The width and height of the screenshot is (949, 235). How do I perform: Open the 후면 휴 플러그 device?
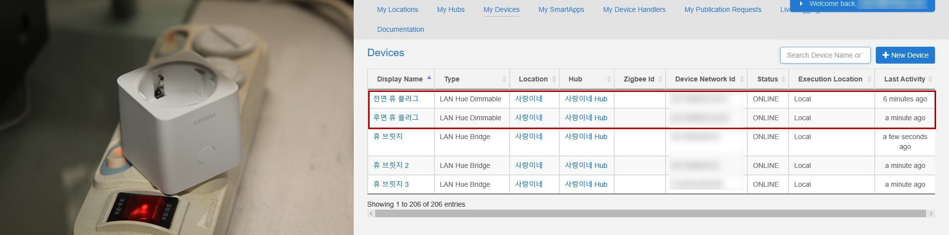pos(396,118)
